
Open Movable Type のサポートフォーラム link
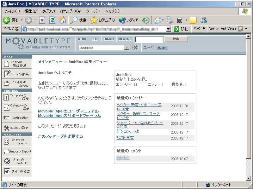(x=70, y=116)
